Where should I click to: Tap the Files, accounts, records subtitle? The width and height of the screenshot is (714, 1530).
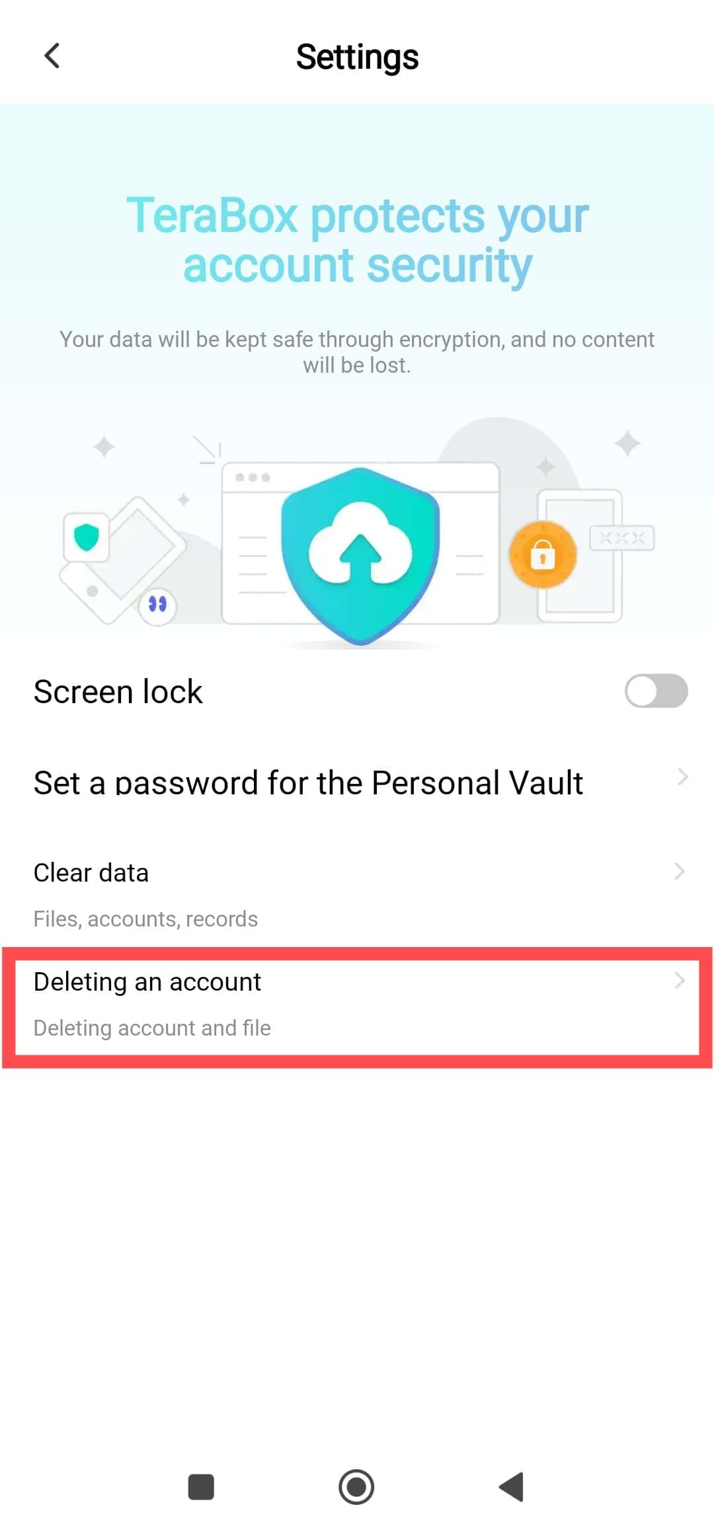point(145,919)
